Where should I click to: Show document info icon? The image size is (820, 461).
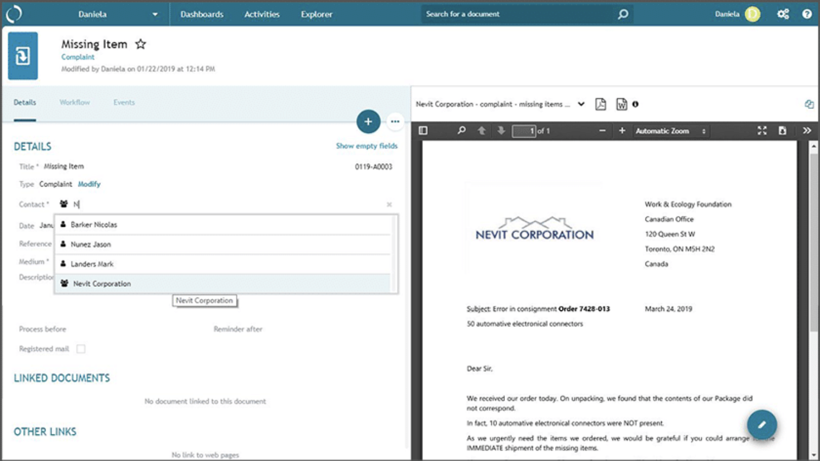[636, 104]
